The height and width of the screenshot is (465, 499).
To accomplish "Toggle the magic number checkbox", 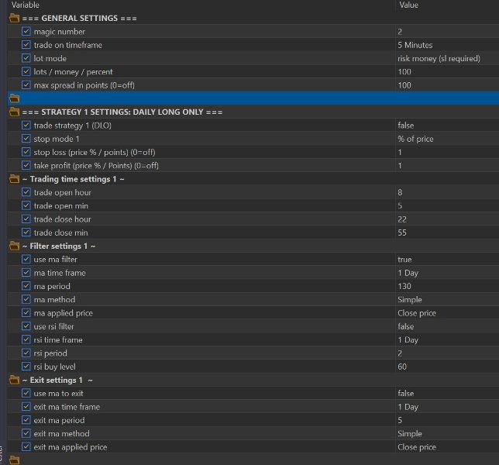I will point(26,31).
